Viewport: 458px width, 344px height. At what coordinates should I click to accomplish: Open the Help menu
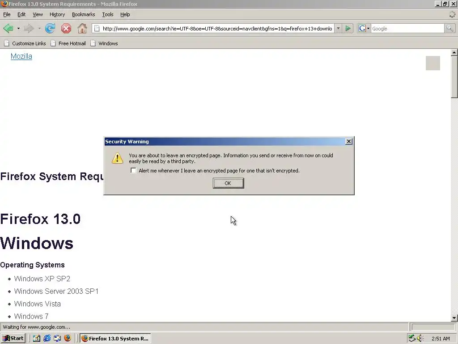click(x=125, y=14)
